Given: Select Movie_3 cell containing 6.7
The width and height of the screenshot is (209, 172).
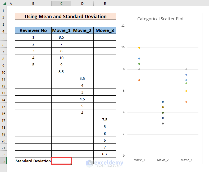Looking at the screenshot, I should [105, 154].
